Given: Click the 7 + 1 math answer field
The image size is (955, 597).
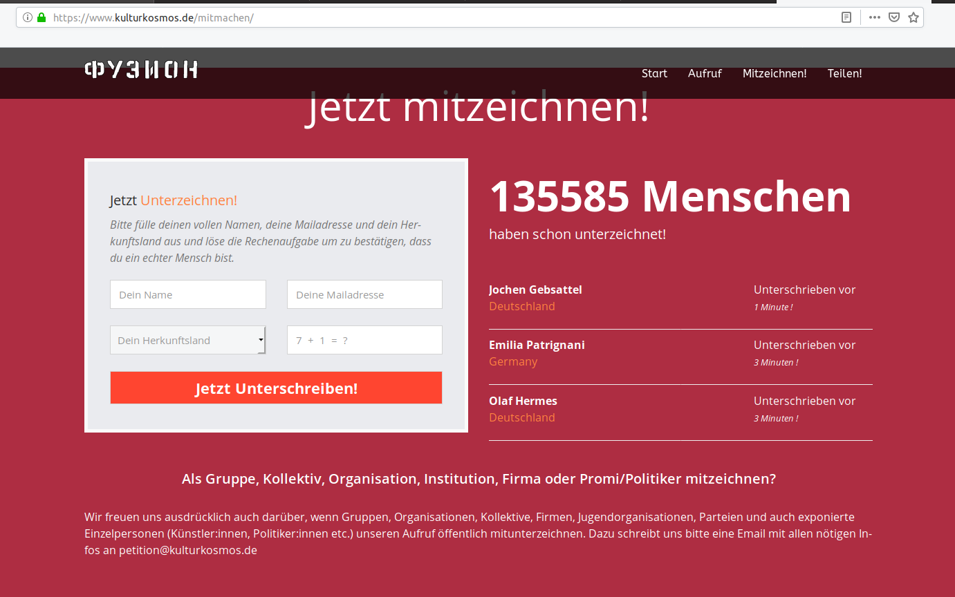Looking at the screenshot, I should pyautogui.click(x=364, y=340).
